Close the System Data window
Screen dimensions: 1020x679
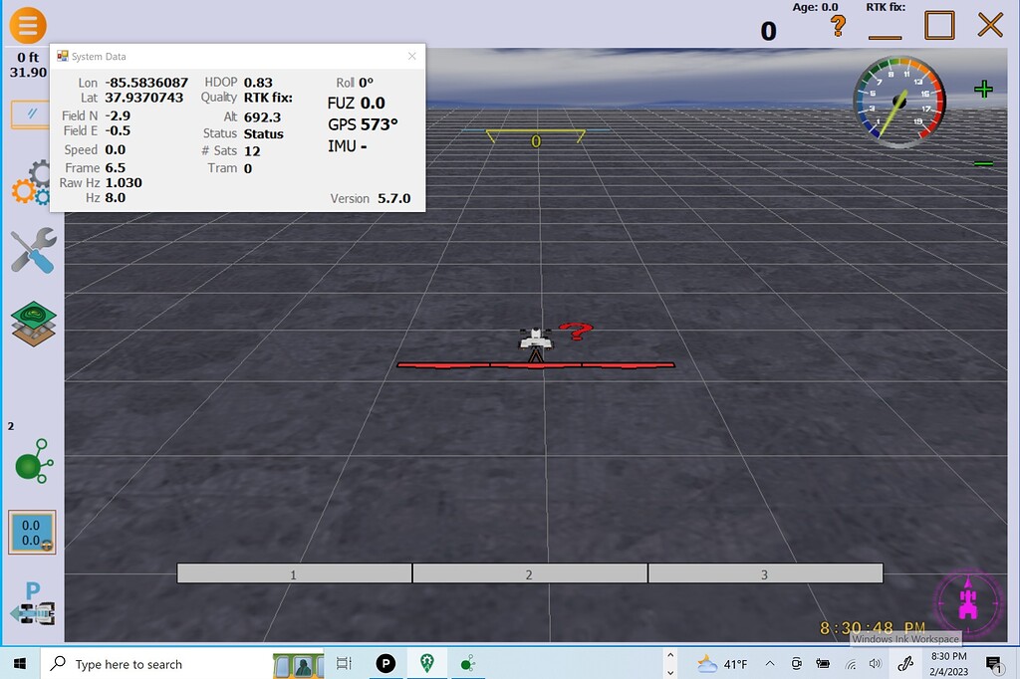point(412,57)
